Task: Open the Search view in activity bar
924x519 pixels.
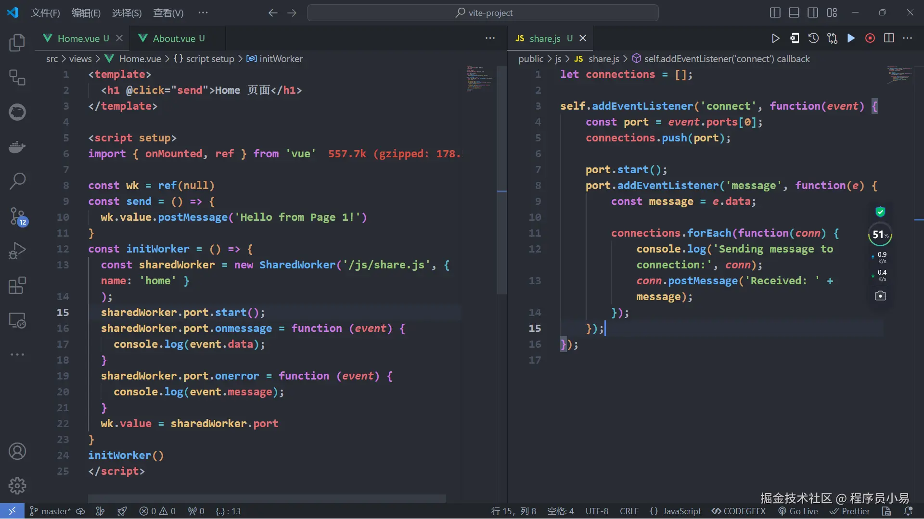Action: (17, 181)
